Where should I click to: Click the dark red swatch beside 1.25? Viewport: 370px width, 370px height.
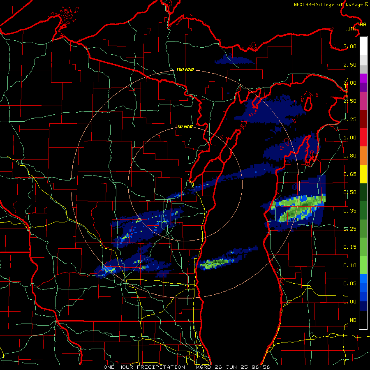(363, 119)
